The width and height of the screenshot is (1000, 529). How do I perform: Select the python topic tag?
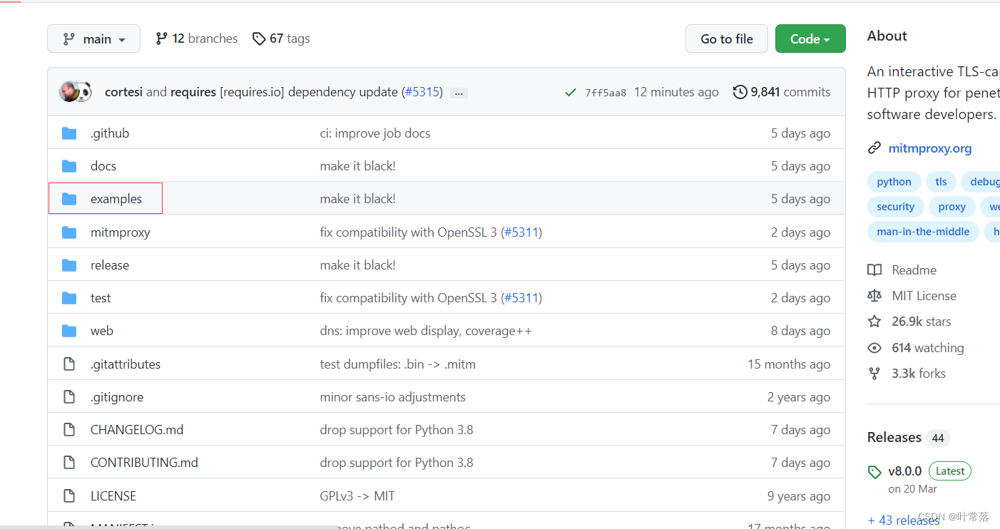tap(894, 182)
